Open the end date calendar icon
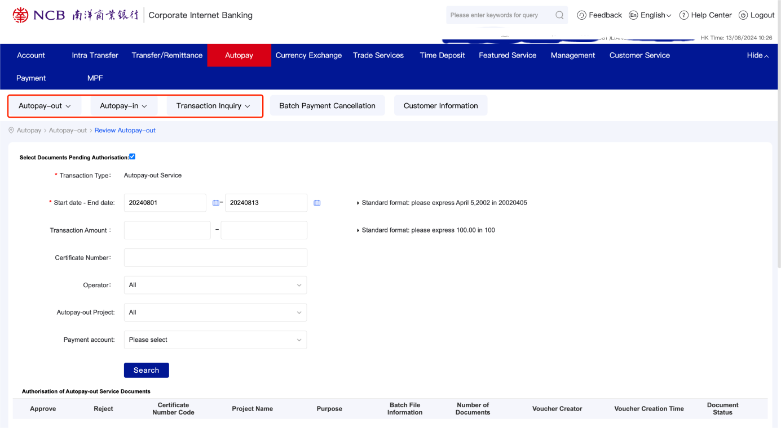 coord(317,203)
